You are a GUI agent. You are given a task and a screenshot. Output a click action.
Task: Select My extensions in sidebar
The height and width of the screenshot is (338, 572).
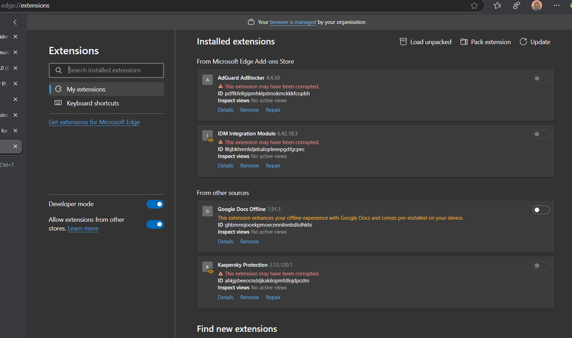pos(106,89)
